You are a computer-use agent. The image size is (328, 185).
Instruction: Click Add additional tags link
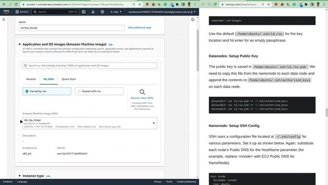(x=139, y=27)
